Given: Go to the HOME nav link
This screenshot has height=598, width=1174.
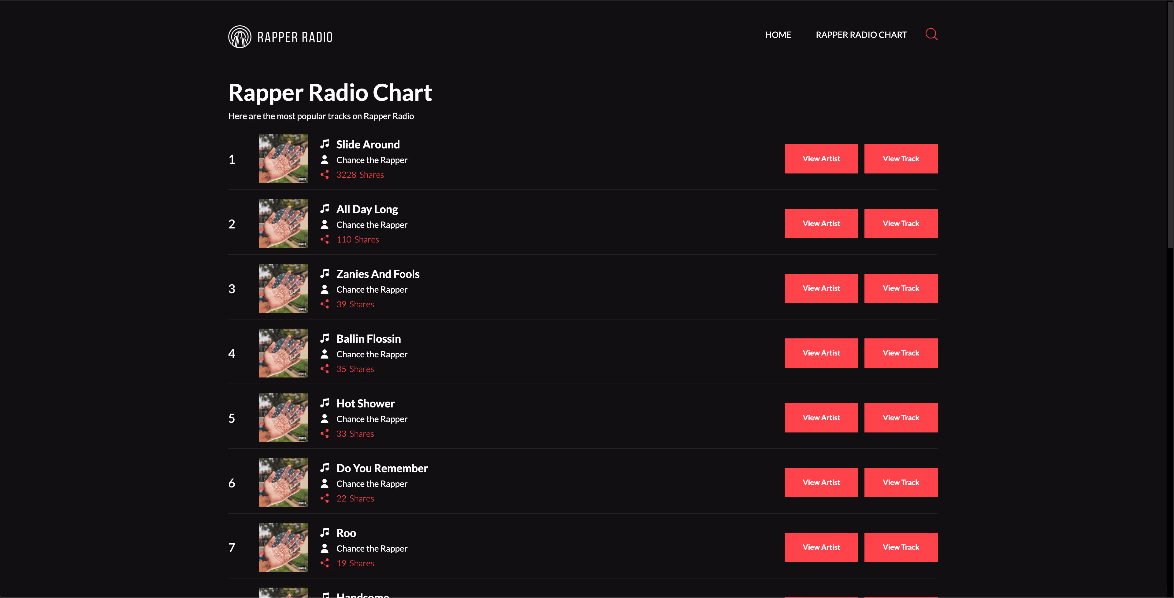Looking at the screenshot, I should (778, 35).
